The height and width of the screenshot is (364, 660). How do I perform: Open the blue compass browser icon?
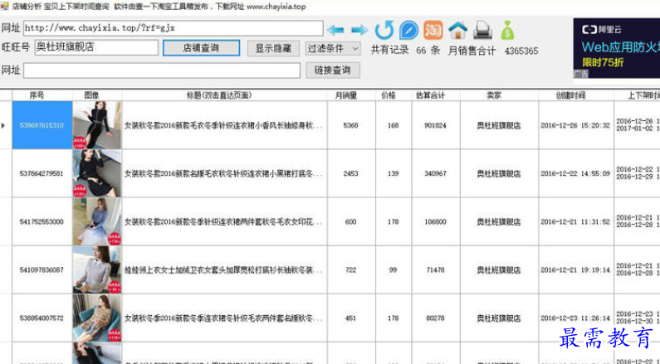[x=408, y=30]
